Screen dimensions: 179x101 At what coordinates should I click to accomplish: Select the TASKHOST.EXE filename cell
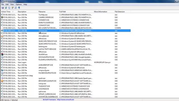44,86
